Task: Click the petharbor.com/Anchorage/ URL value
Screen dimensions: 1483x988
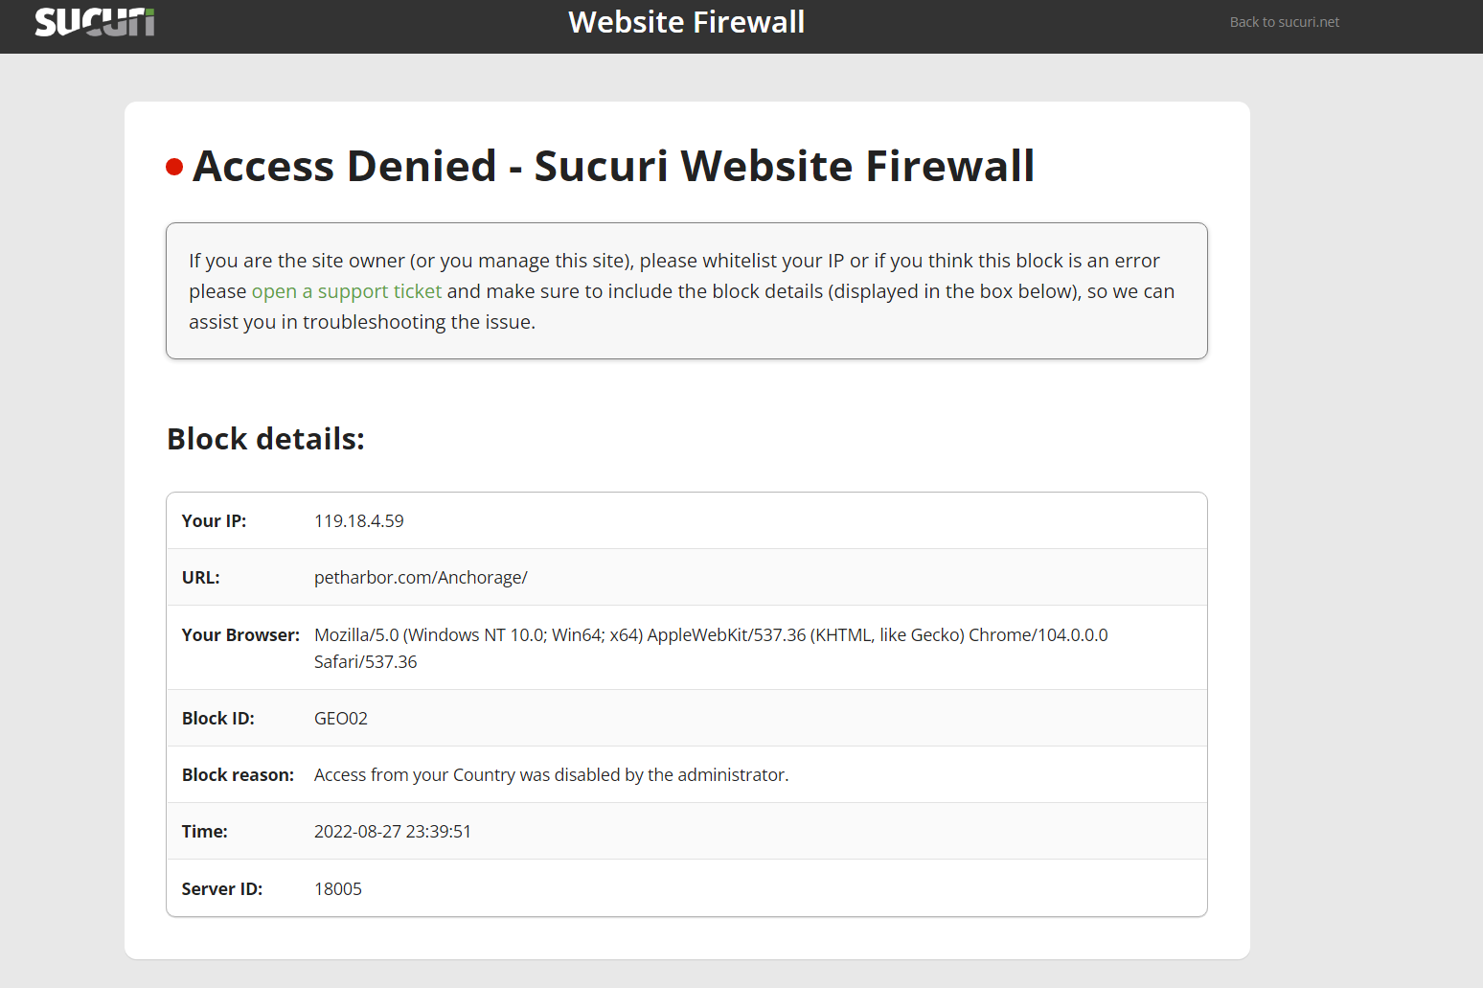Action: [x=421, y=578]
